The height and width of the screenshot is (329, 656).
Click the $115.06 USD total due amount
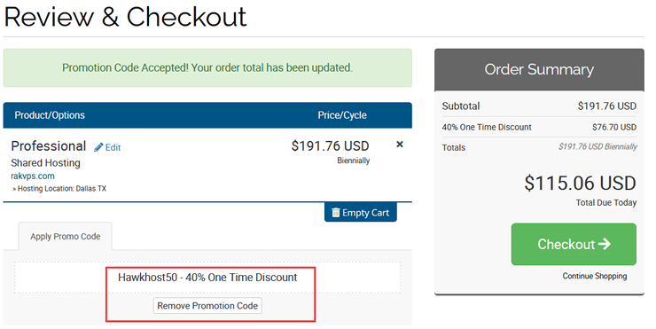581,184
